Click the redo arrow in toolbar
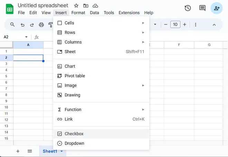 point(32,25)
